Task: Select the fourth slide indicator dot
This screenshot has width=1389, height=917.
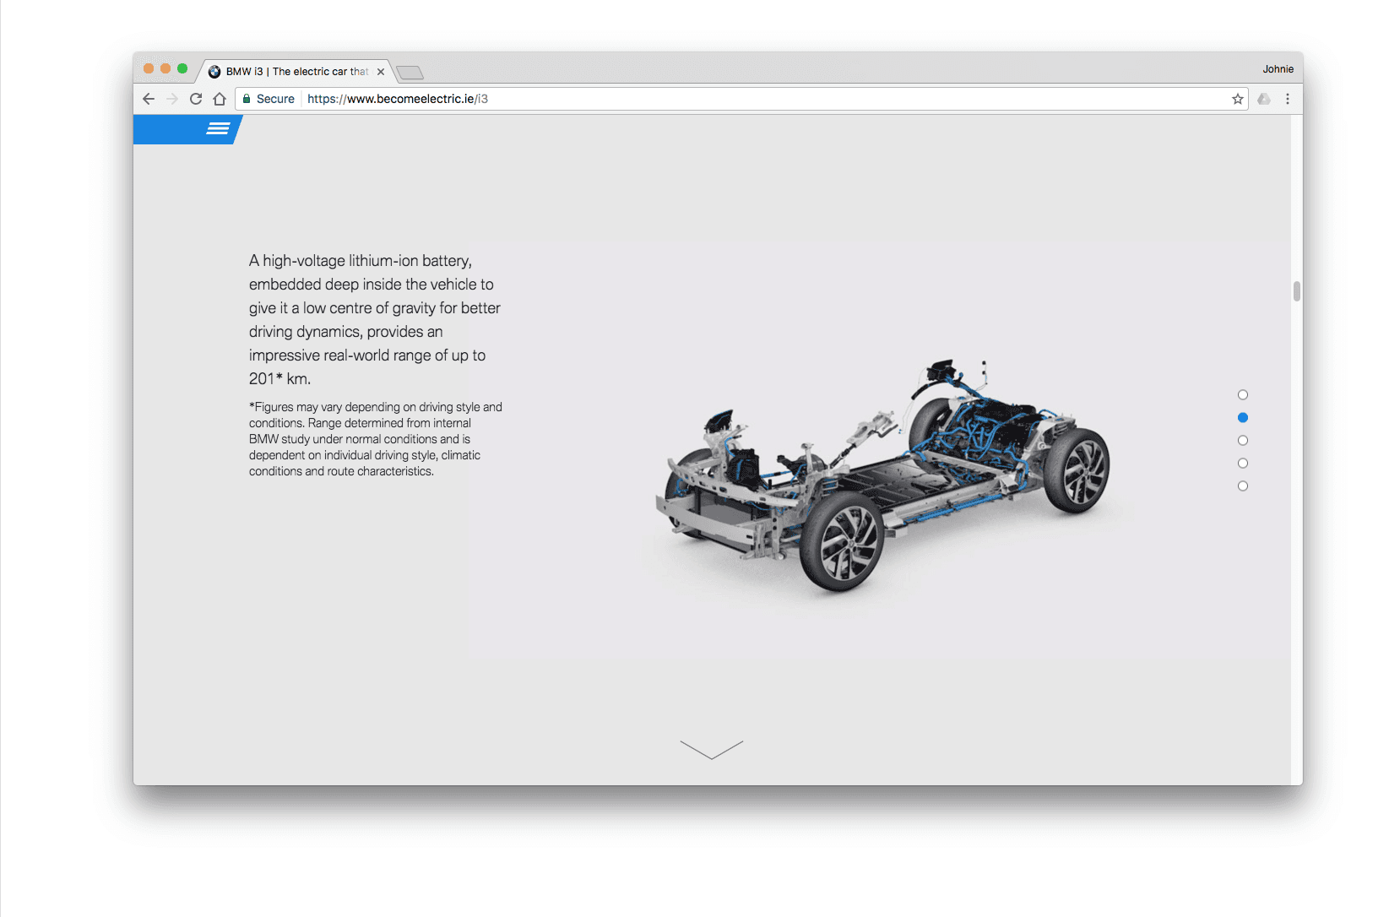Action: point(1243,463)
